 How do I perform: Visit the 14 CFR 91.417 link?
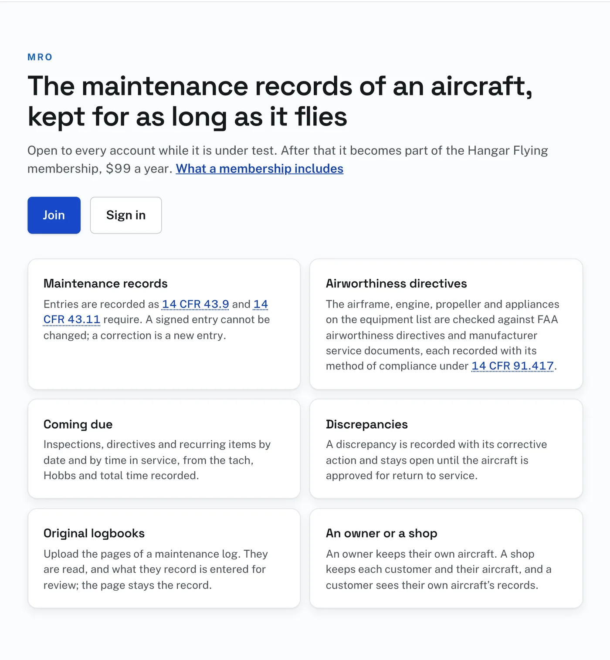(x=512, y=366)
